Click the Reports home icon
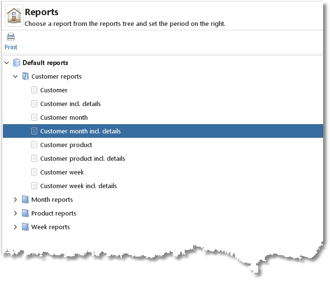 tap(14, 16)
